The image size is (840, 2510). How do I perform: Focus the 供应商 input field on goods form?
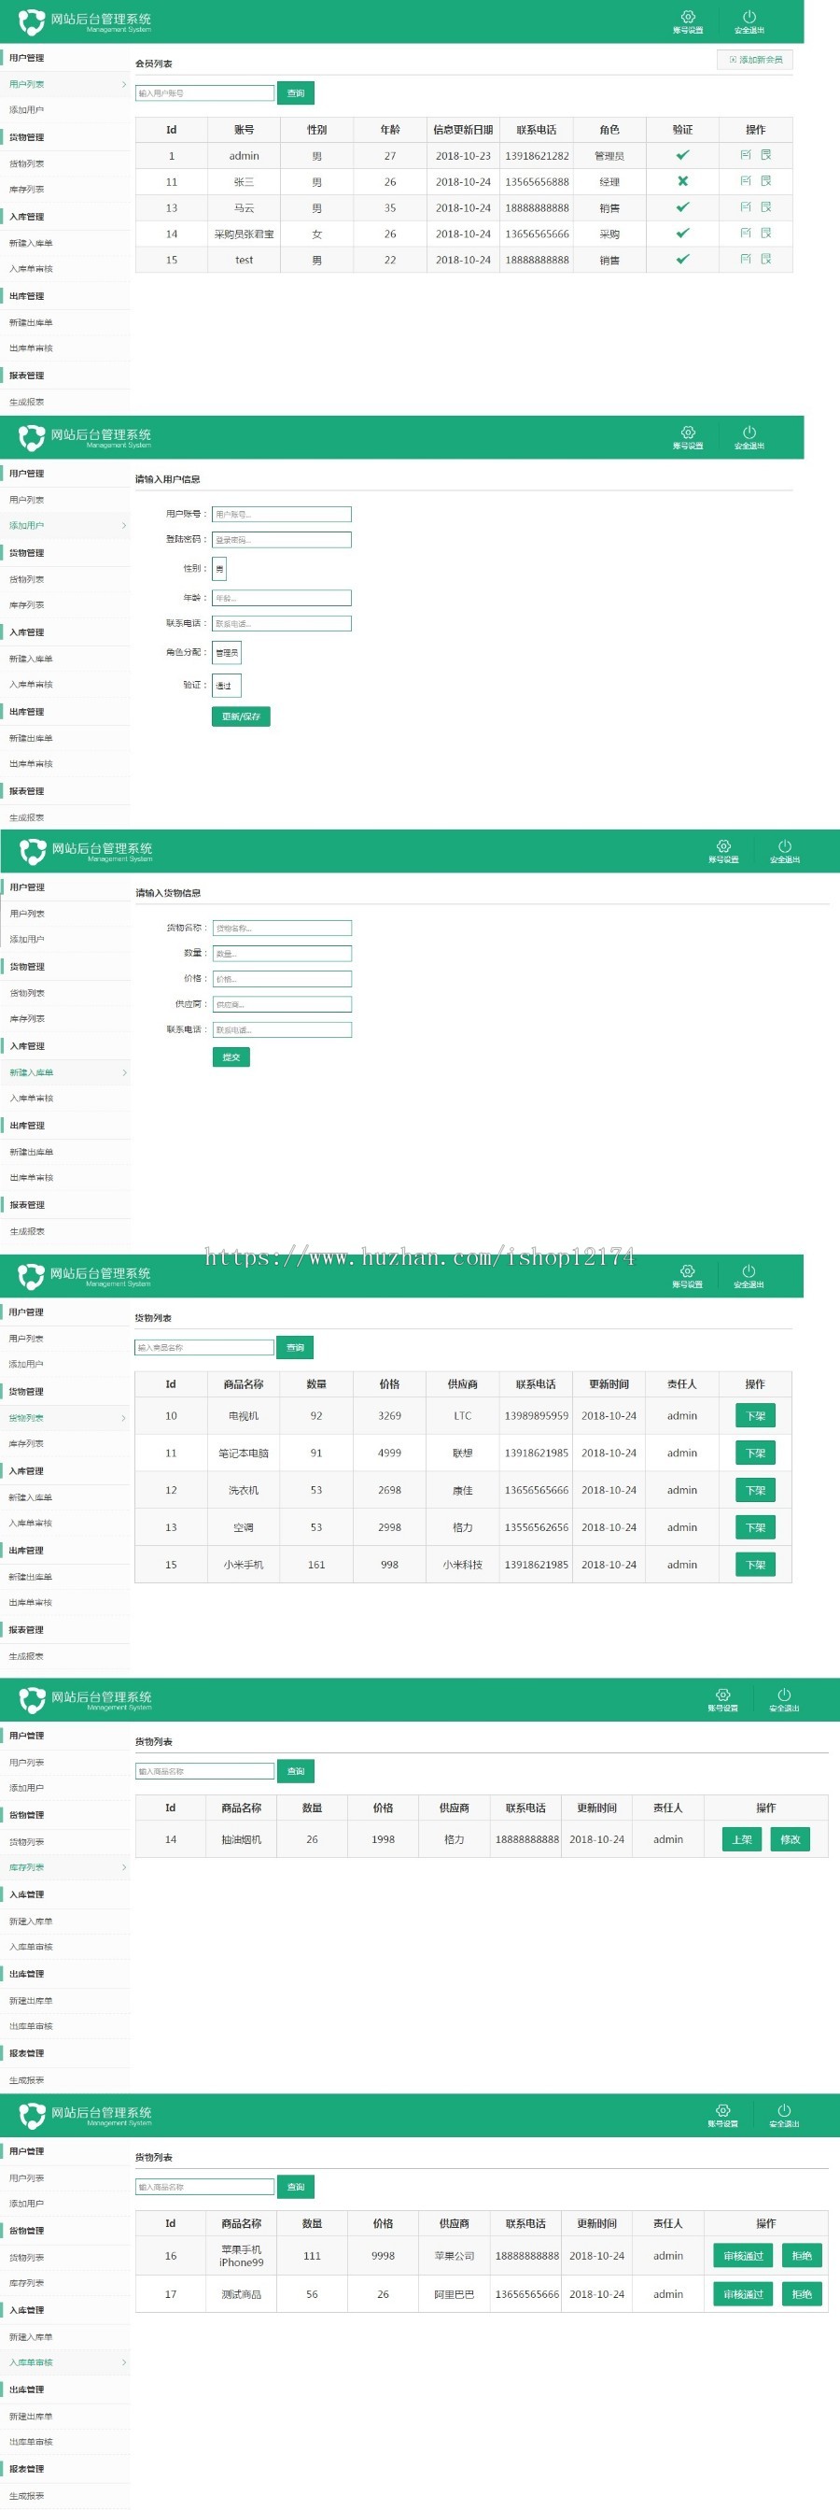(x=282, y=1004)
